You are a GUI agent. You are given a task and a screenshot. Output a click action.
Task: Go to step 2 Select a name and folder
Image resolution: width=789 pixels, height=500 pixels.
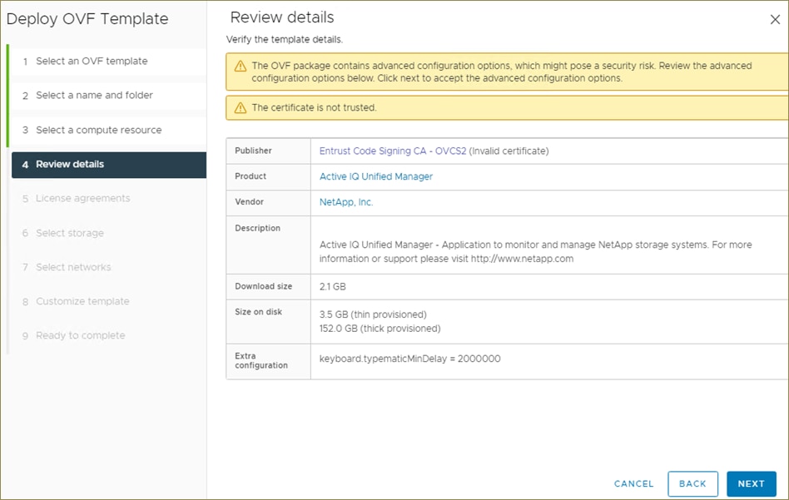(109, 96)
